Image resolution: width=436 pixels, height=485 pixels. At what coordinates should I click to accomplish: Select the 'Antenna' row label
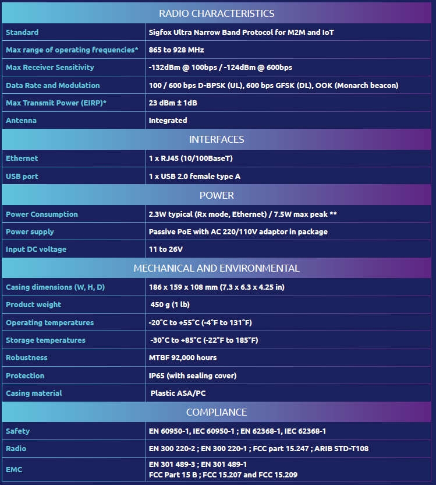click(21, 120)
